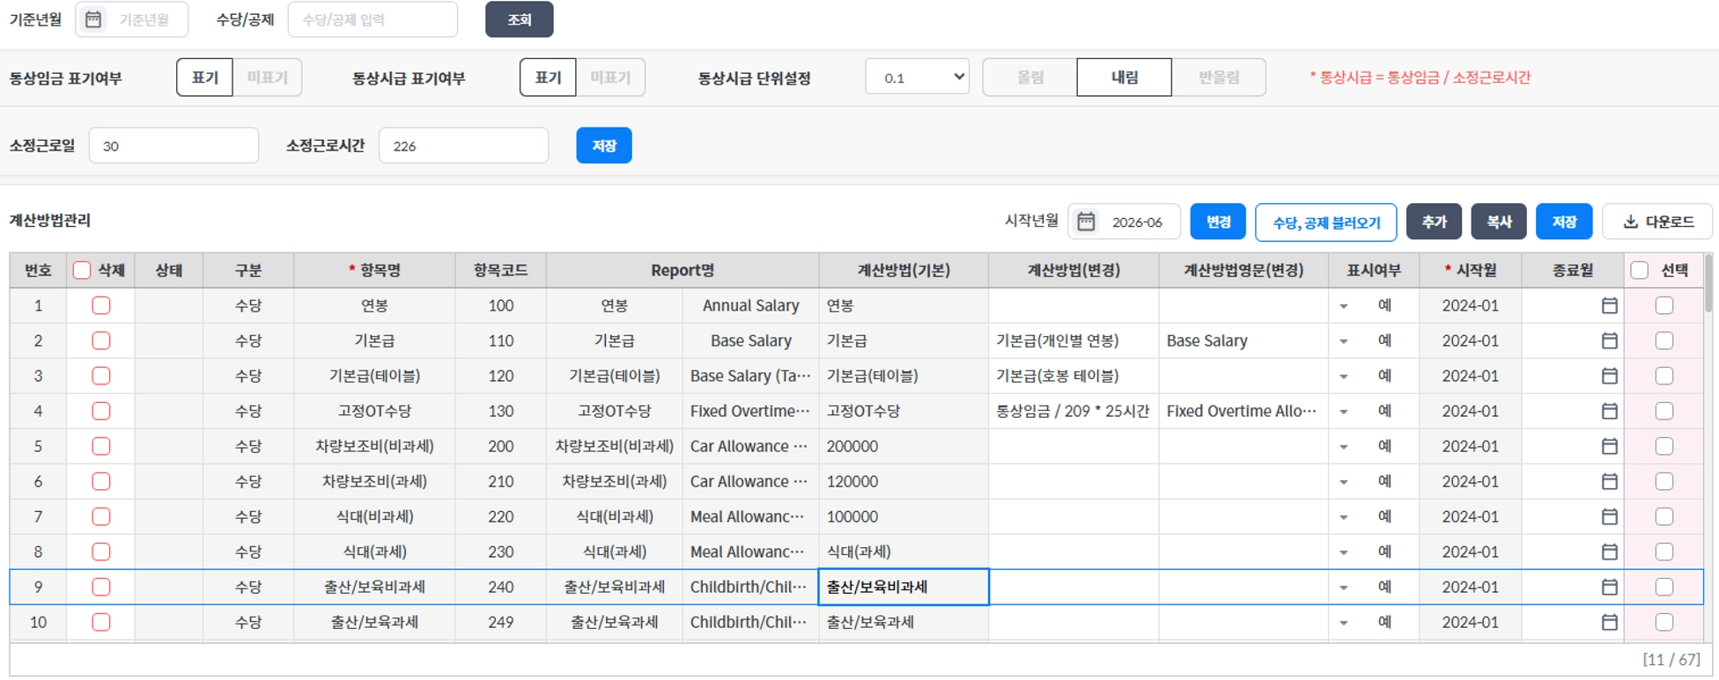
Task: Click the table vertical scrollbar
Action: point(1708,283)
